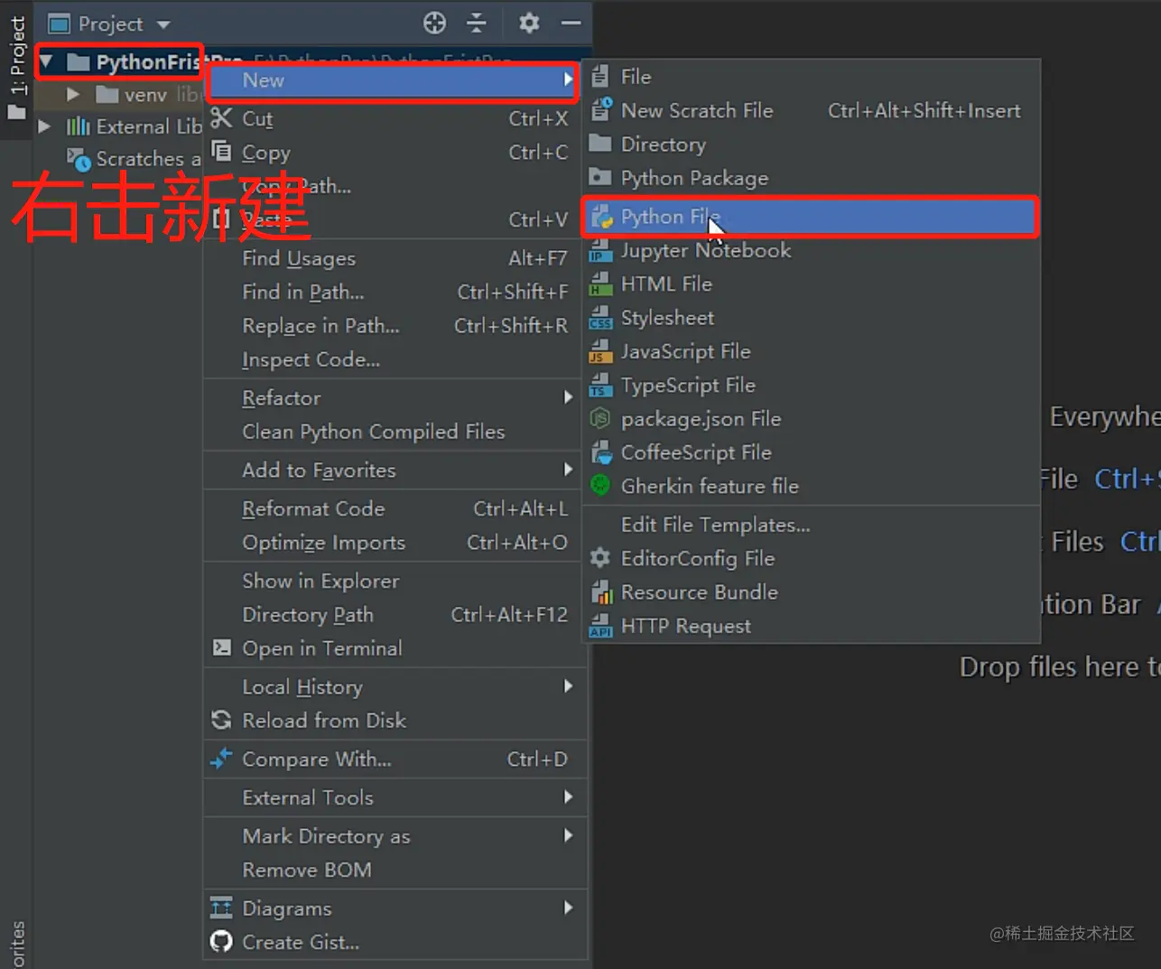
Task: Choose Find Usages from context menu
Action: click(x=395, y=258)
